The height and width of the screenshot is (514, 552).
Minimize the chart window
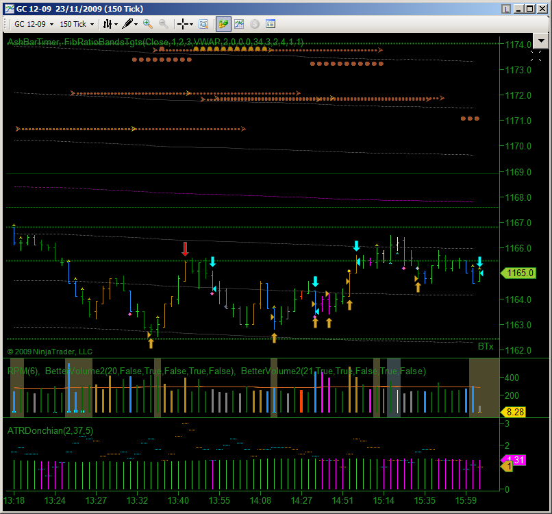pyautogui.click(x=518, y=9)
